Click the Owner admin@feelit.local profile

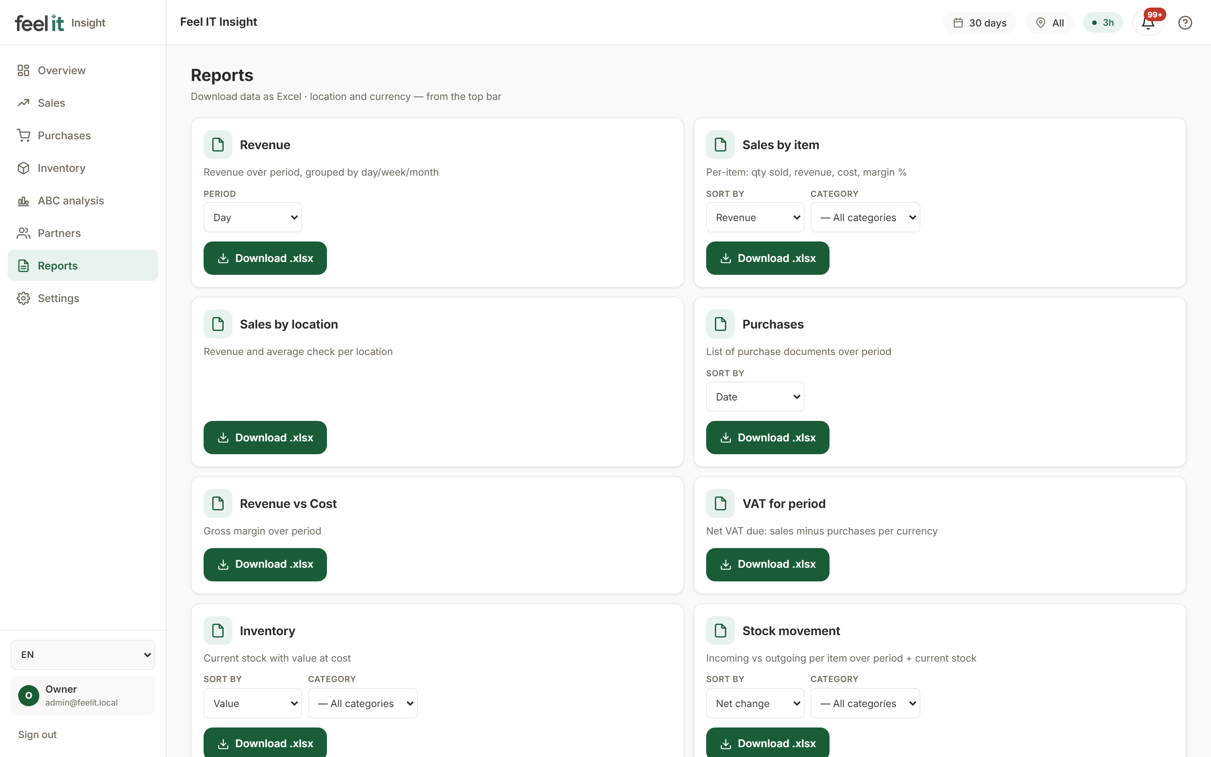83,695
